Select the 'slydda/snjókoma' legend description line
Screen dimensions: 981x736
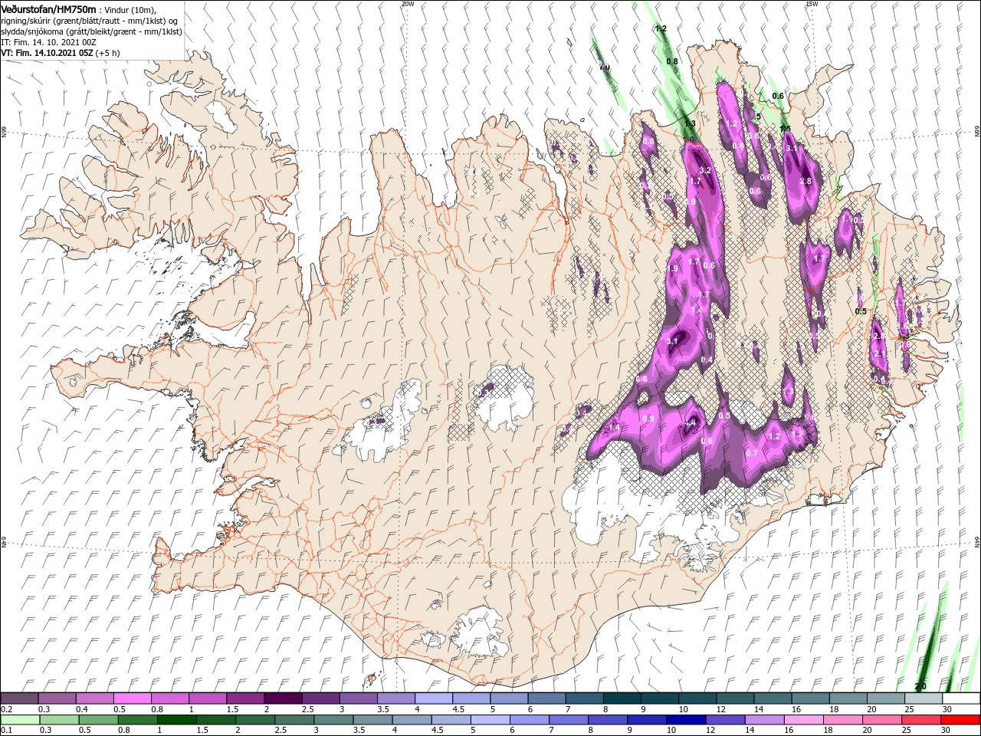tap(92, 31)
